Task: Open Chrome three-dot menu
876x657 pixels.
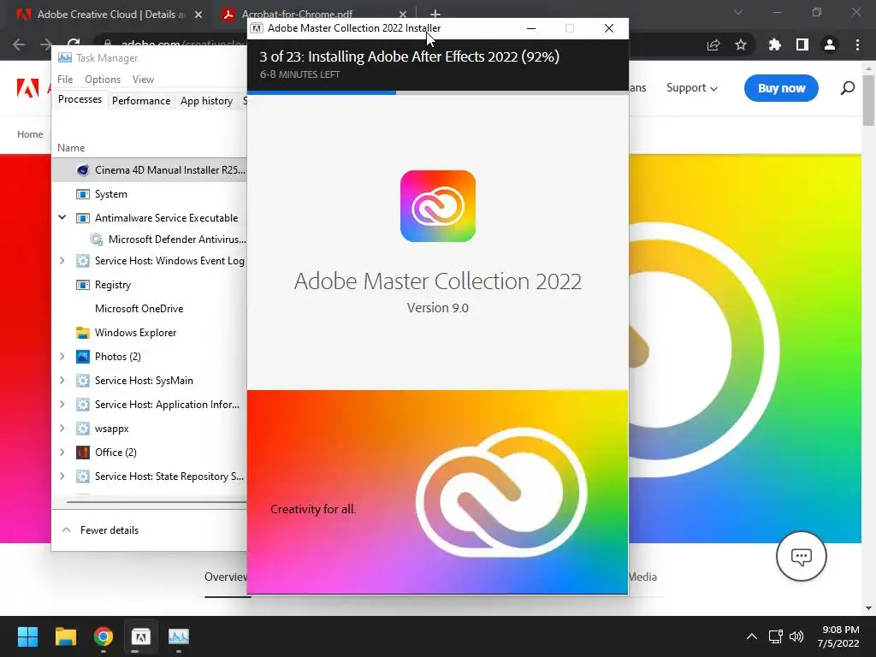Action: [x=857, y=44]
